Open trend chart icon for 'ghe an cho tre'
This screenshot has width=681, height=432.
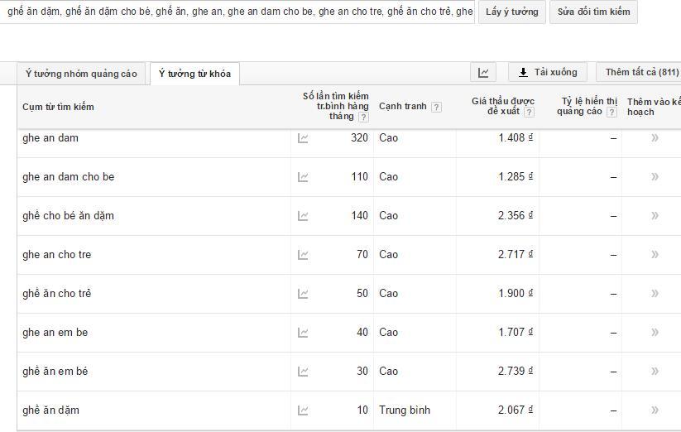[303, 255]
